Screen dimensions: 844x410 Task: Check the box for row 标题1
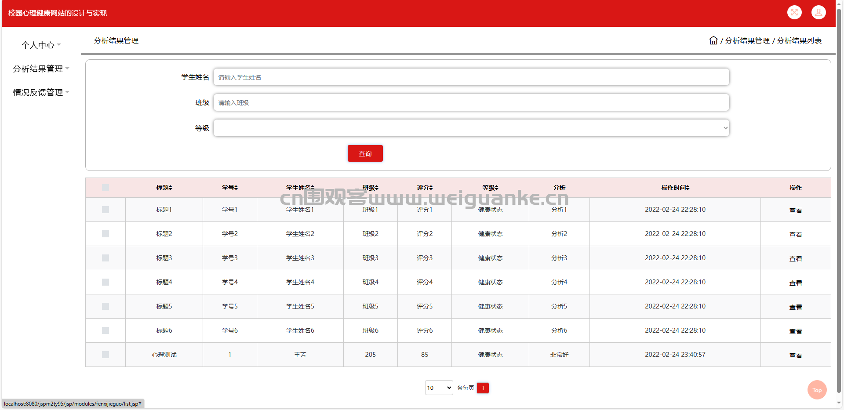point(105,210)
